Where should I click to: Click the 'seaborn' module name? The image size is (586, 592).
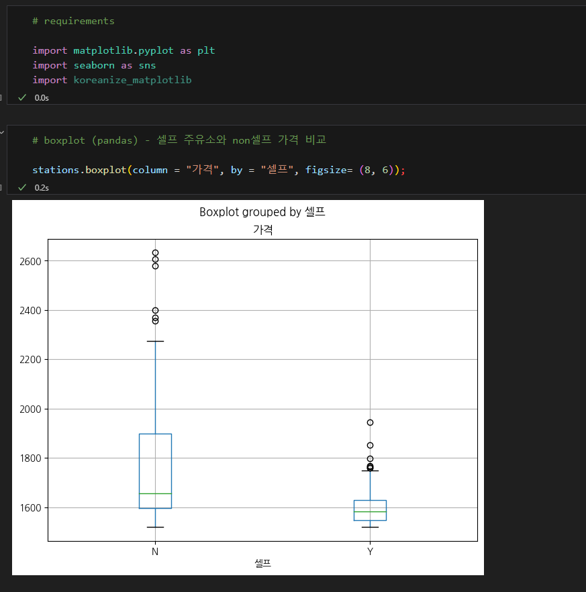point(94,65)
